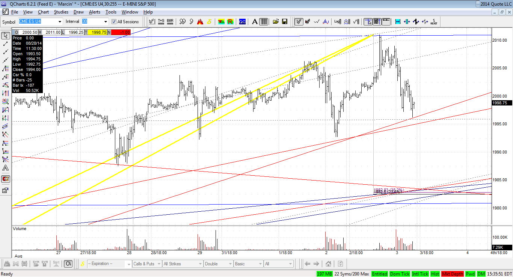Click the Home icon in bottom toolbar

328,264
